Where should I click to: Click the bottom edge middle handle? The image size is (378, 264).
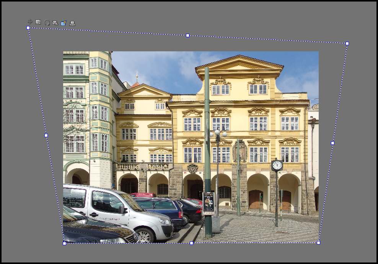(192, 243)
